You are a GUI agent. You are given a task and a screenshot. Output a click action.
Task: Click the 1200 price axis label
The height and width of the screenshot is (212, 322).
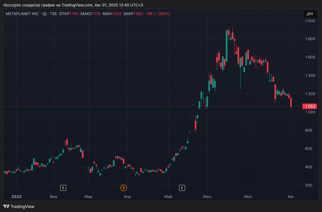pos(310,94)
